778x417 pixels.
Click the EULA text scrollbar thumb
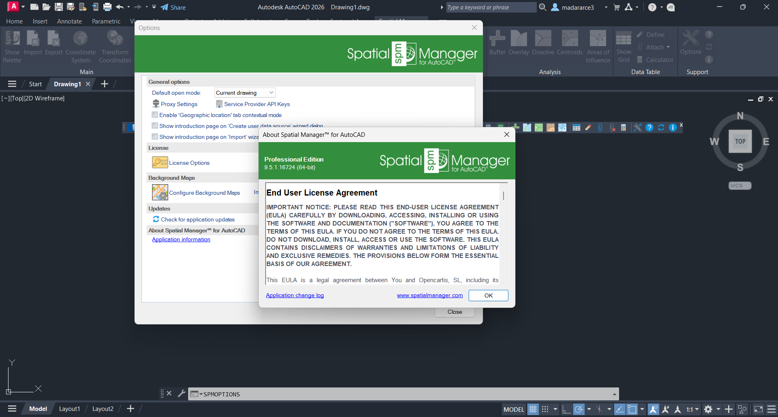tap(504, 196)
